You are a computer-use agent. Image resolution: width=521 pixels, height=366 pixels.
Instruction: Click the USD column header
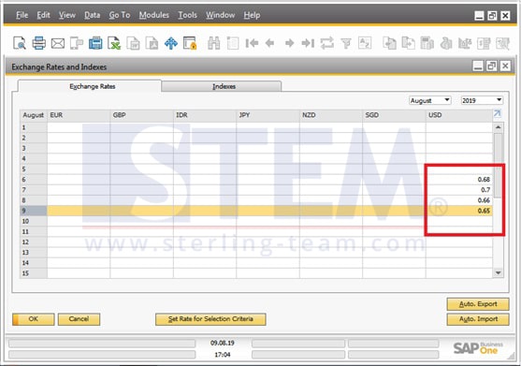[x=459, y=115]
